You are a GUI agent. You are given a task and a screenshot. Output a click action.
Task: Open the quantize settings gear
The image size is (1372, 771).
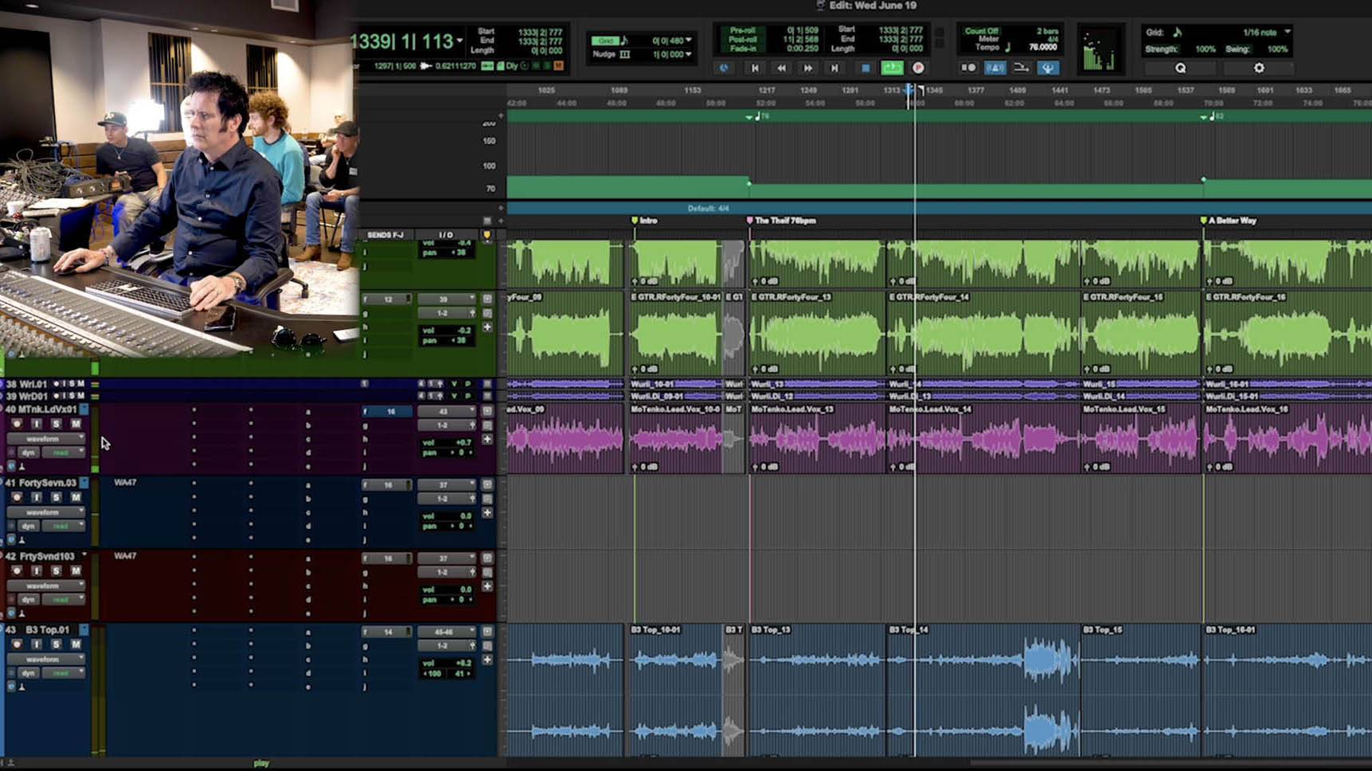click(1259, 68)
